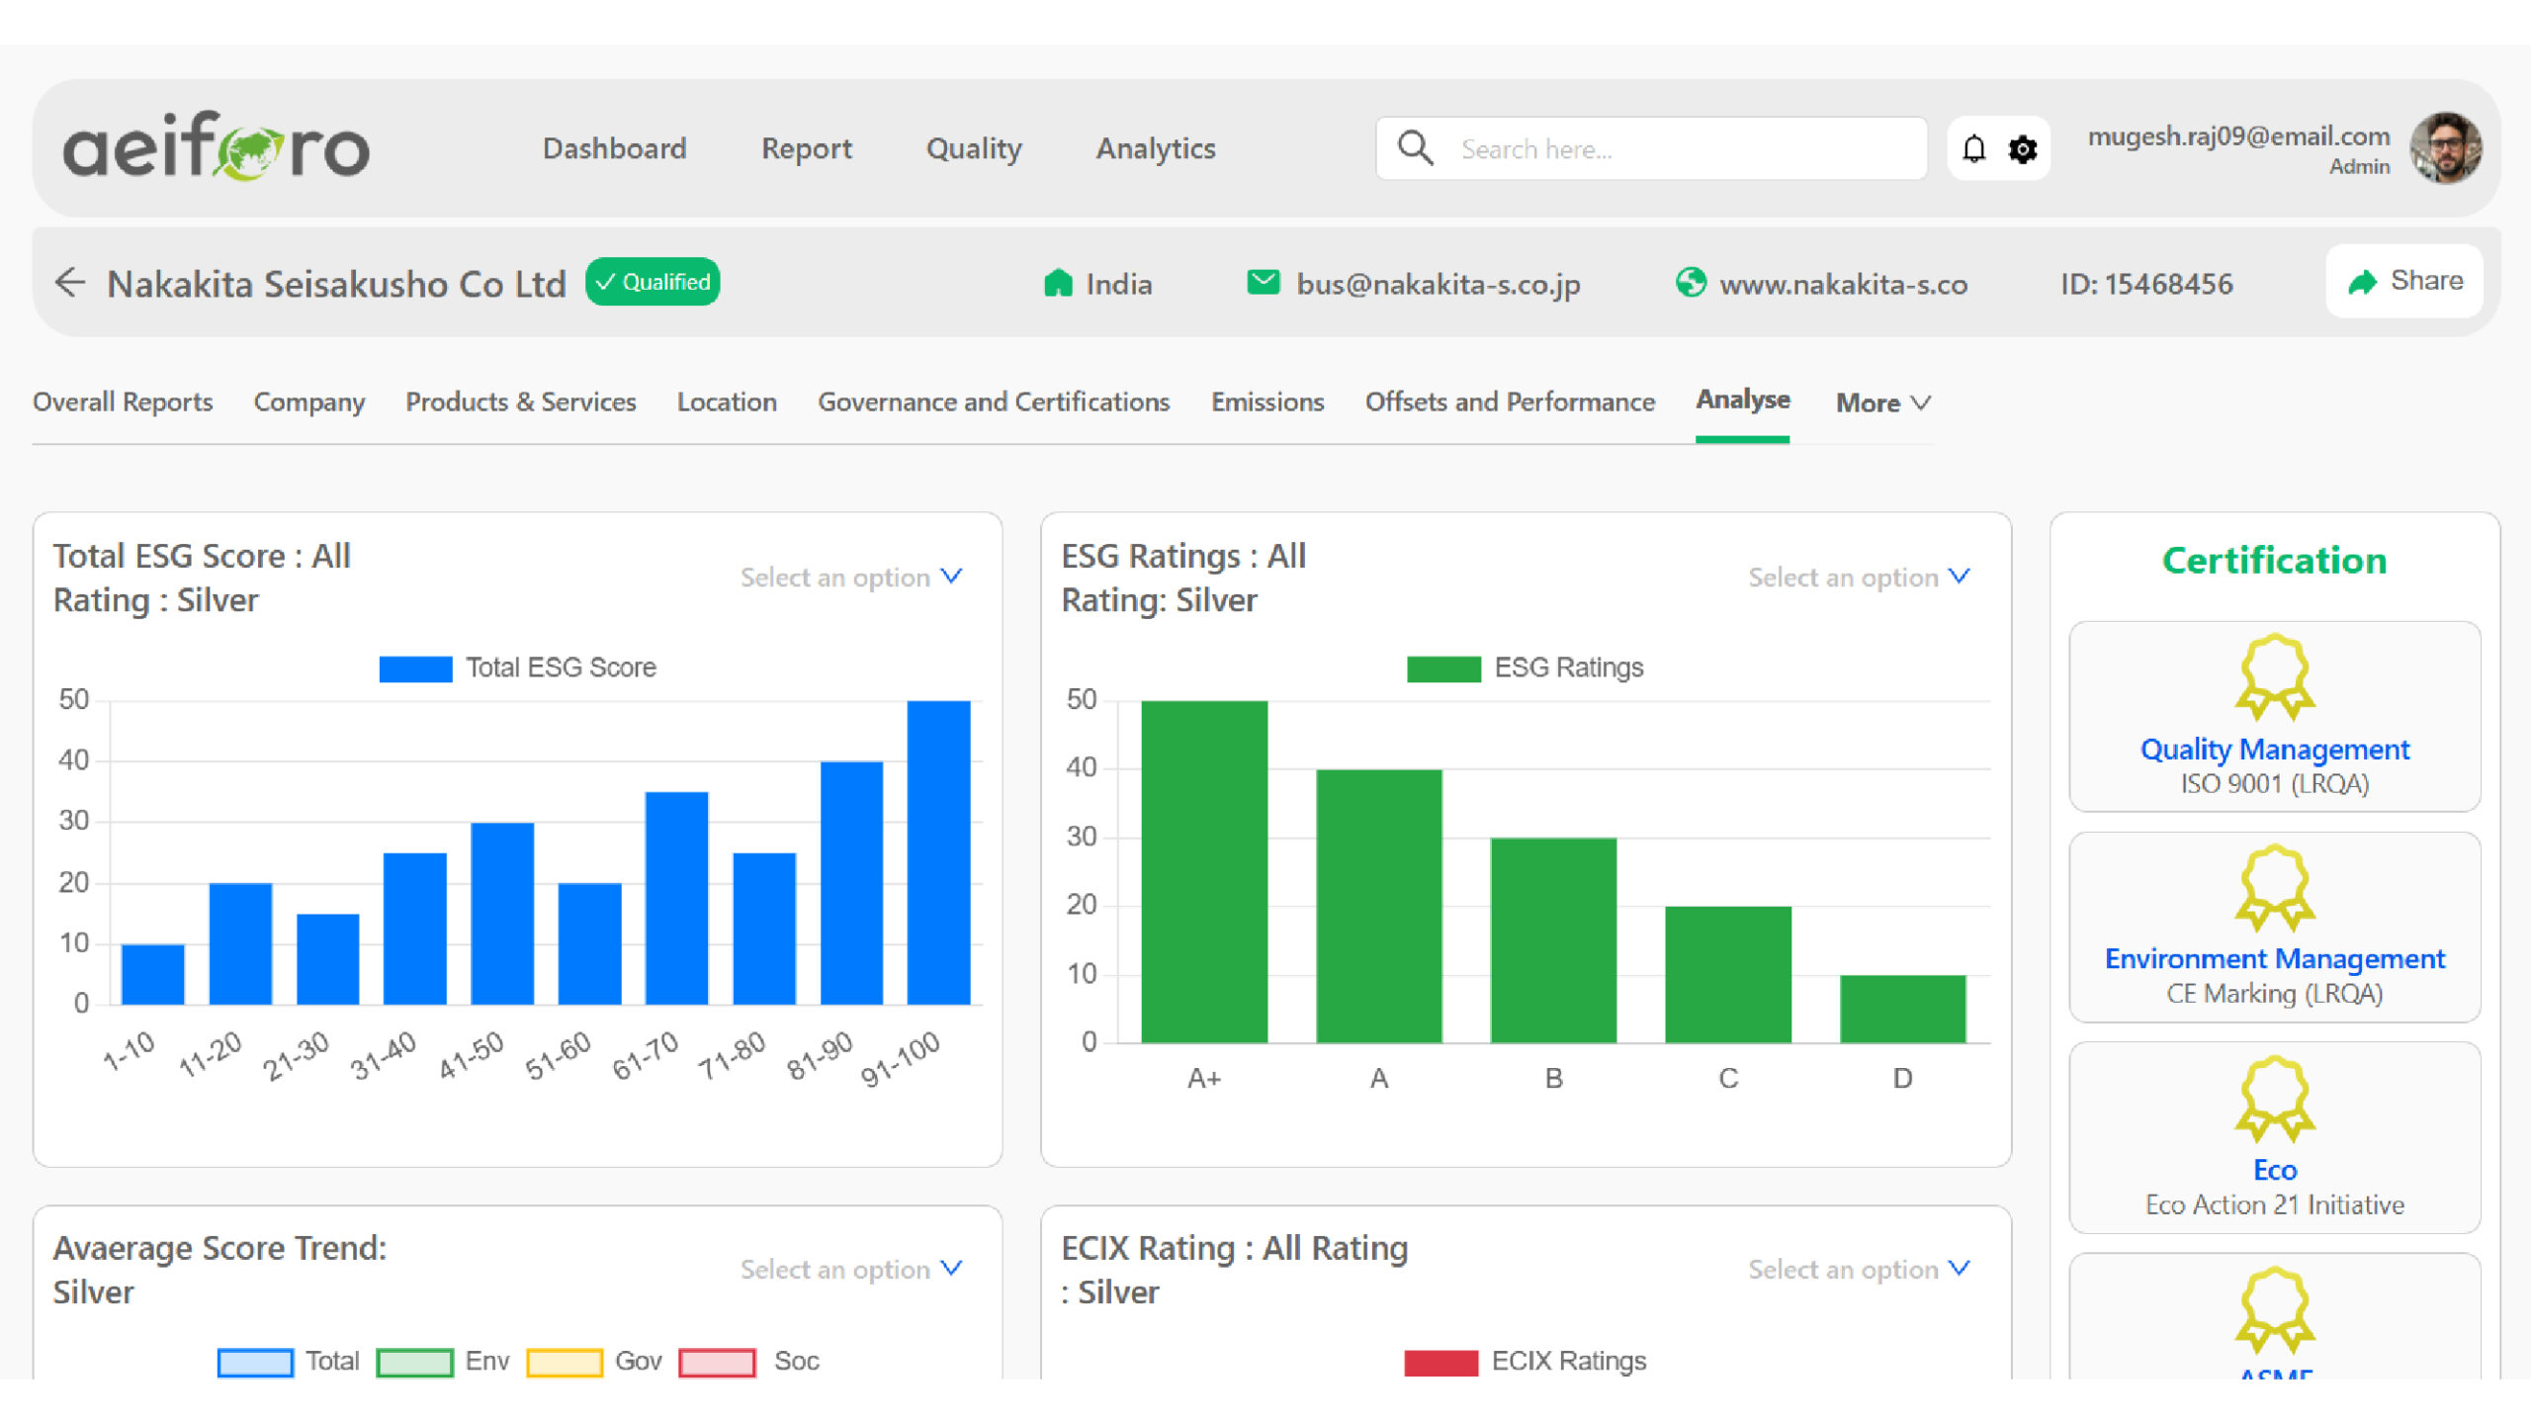Click the Environment Management certification title
Image resolution: width=2531 pixels, height=1424 pixels.
click(x=2275, y=959)
